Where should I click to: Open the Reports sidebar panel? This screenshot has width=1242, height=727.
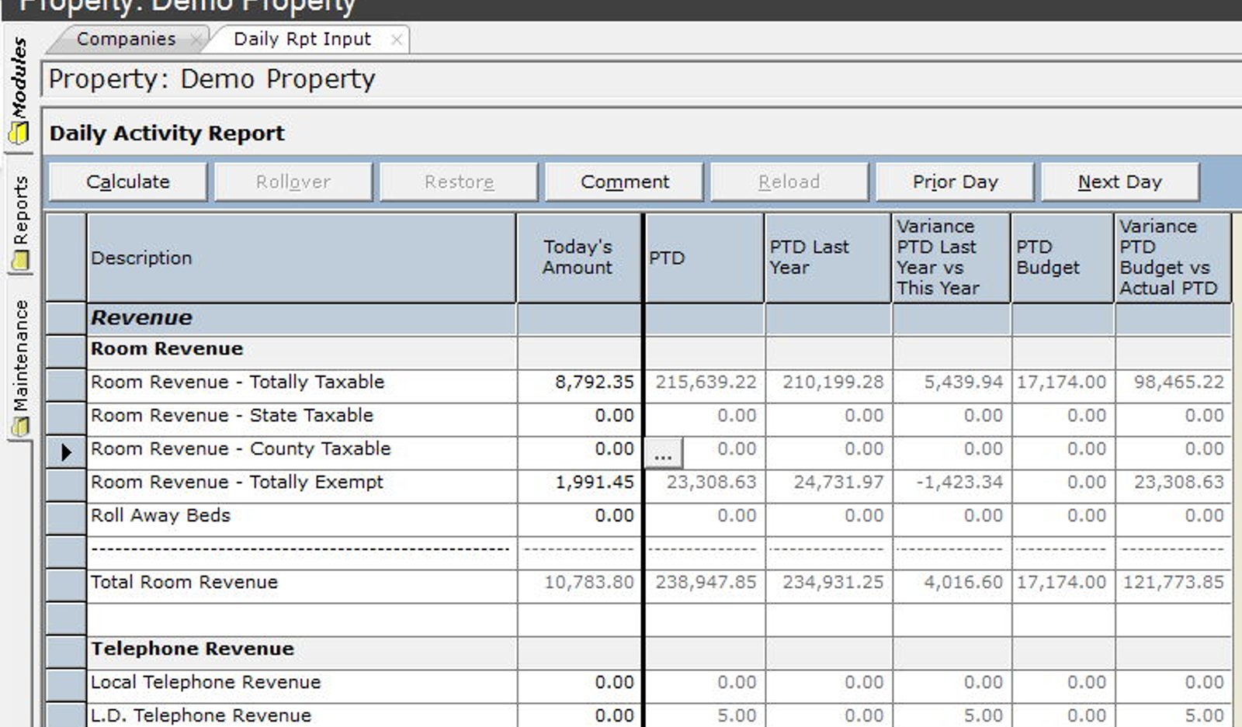pyautogui.click(x=20, y=223)
